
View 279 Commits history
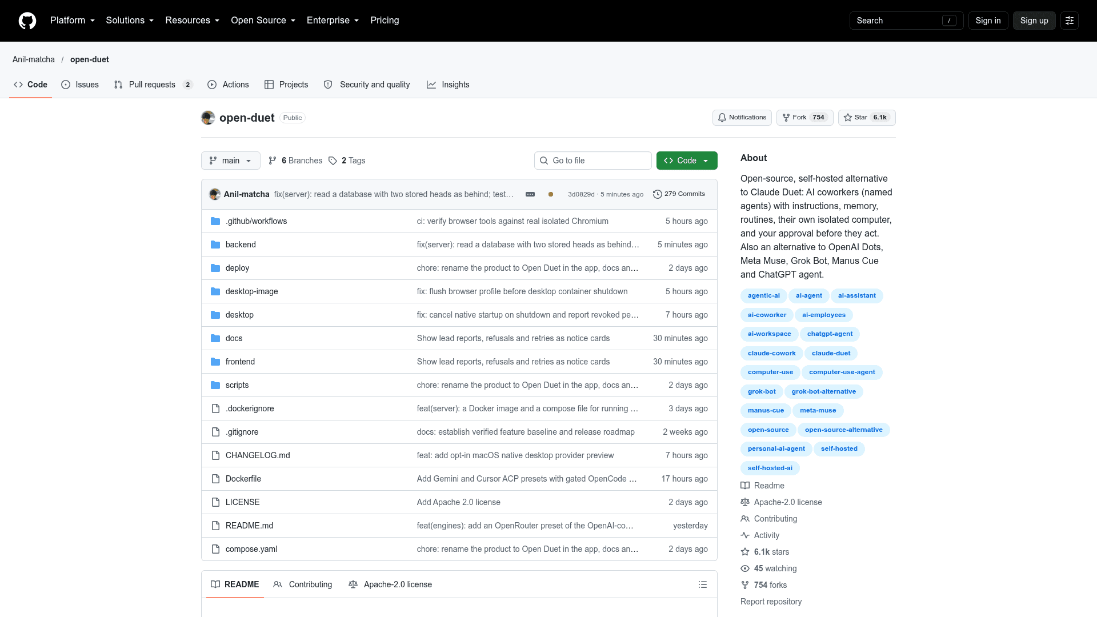pyautogui.click(x=679, y=194)
